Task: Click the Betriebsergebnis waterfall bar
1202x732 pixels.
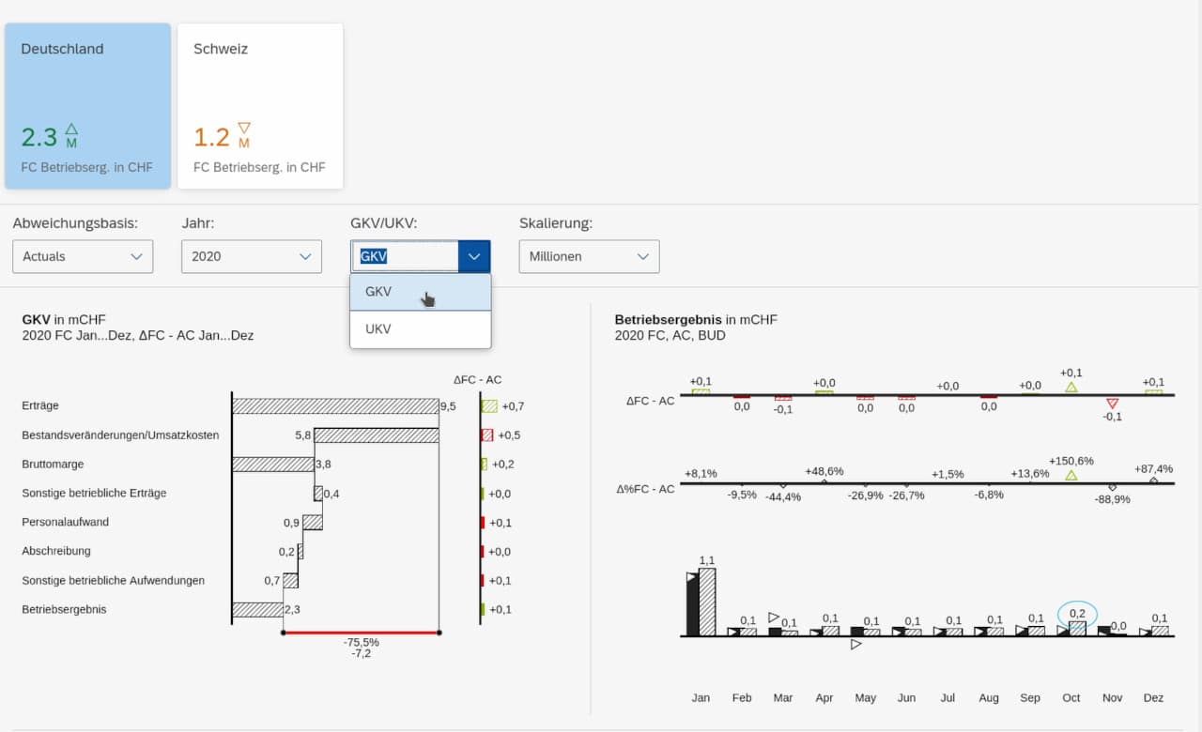Action: coord(257,609)
